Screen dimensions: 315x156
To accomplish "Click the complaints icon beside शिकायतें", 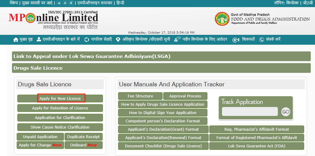I will pyautogui.click(x=236, y=40).
